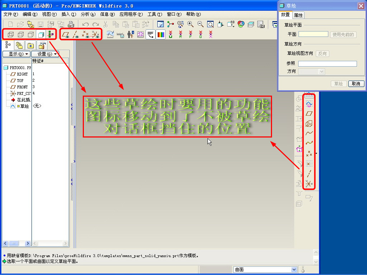Click 反向 button for sketch view direction
The width and height of the screenshot is (367, 275).
(323, 54)
